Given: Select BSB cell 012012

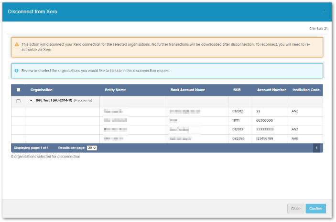Looking at the screenshot, I should click(238, 111).
